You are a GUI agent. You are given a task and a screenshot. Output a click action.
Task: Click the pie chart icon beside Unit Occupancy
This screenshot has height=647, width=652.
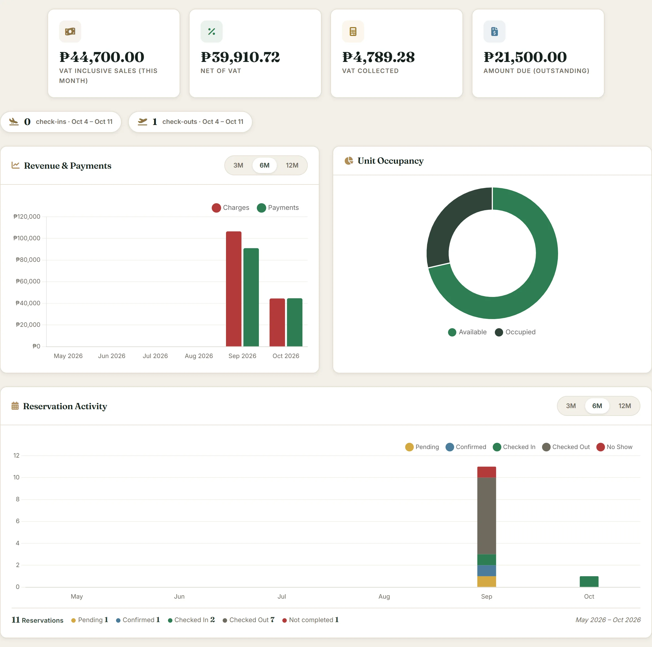point(349,161)
